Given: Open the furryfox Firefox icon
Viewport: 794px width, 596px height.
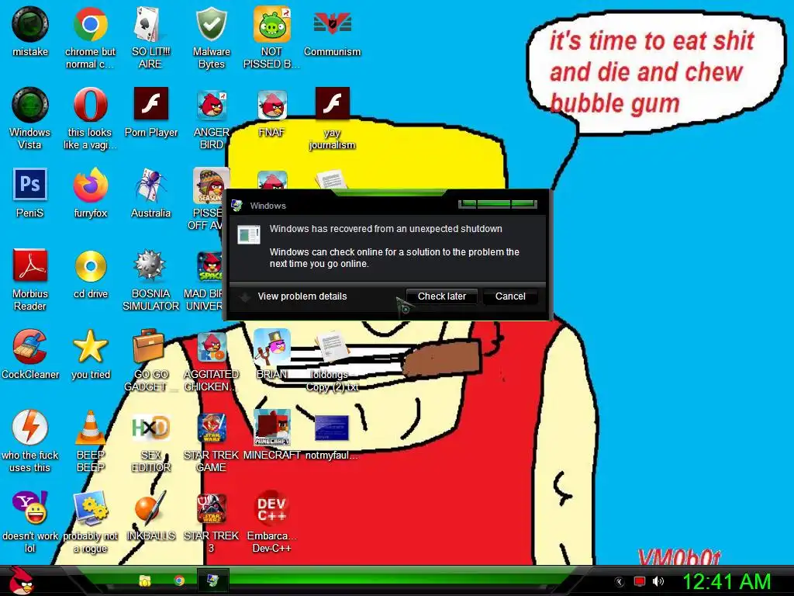Looking at the screenshot, I should (x=90, y=192).
